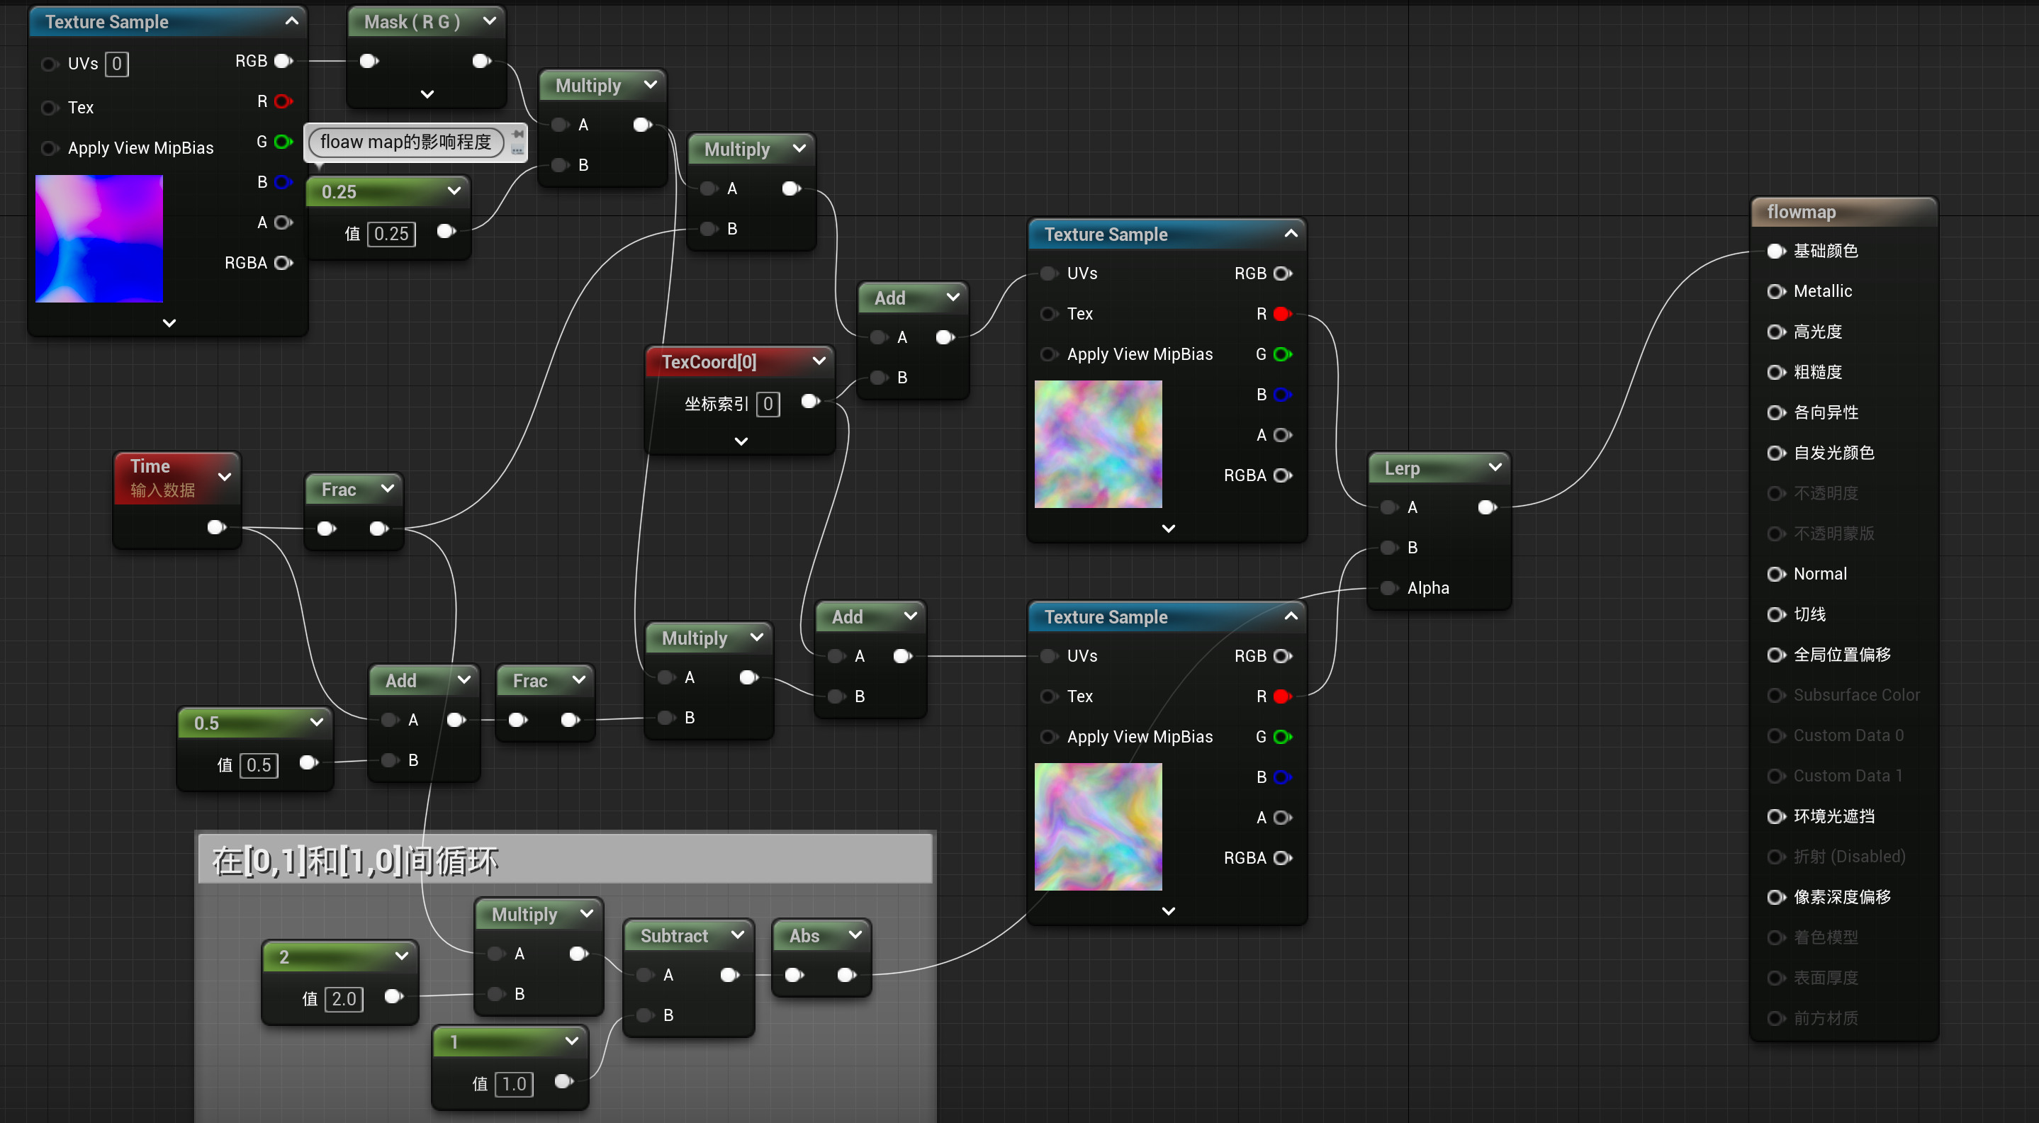Open the Subtract node dropdown arrow
Screen dimensions: 2039x1123
click(x=738, y=935)
